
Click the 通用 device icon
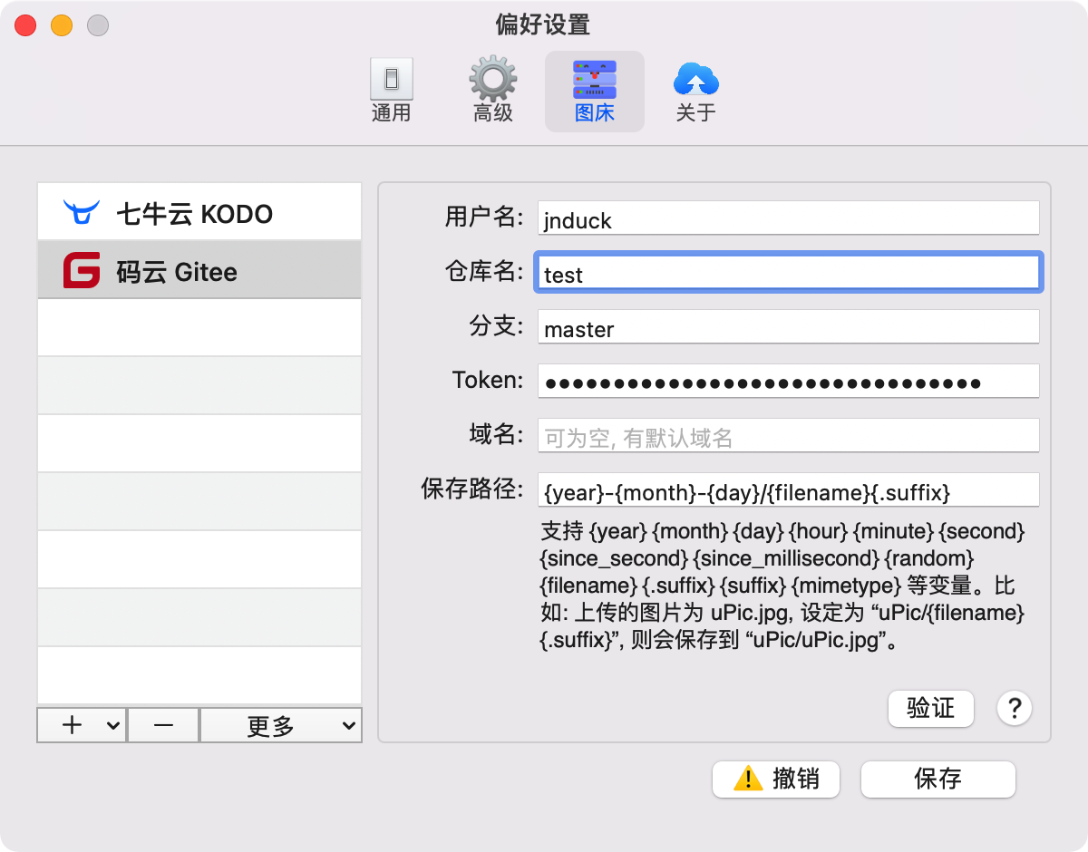click(x=392, y=80)
